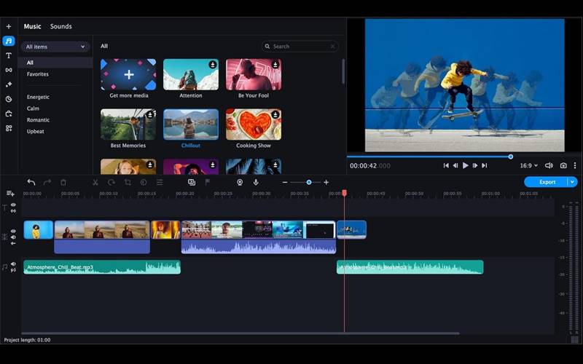Click the Get more media tile

[x=128, y=75]
